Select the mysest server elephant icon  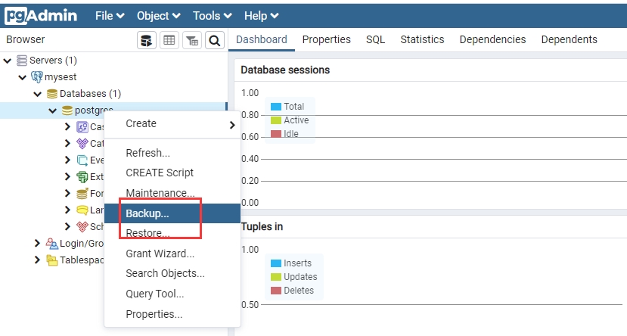37,77
